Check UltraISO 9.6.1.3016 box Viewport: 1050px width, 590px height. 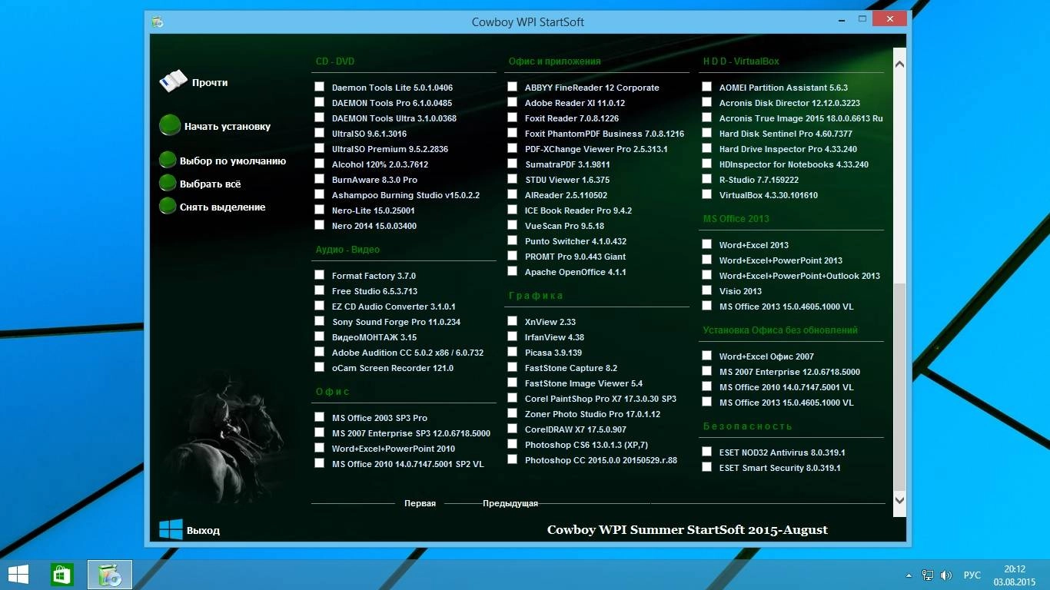click(319, 133)
